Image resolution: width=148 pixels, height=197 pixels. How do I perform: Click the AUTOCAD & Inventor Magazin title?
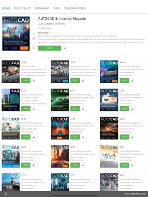tap(62, 18)
